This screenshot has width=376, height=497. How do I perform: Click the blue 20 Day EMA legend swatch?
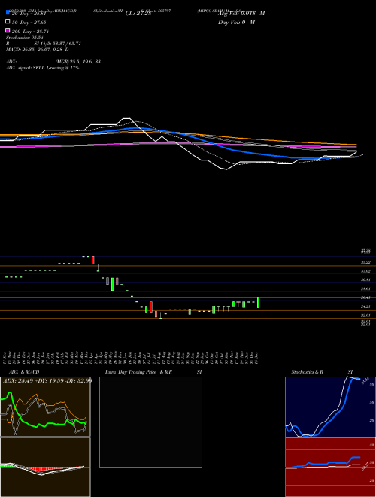tap(8, 12)
